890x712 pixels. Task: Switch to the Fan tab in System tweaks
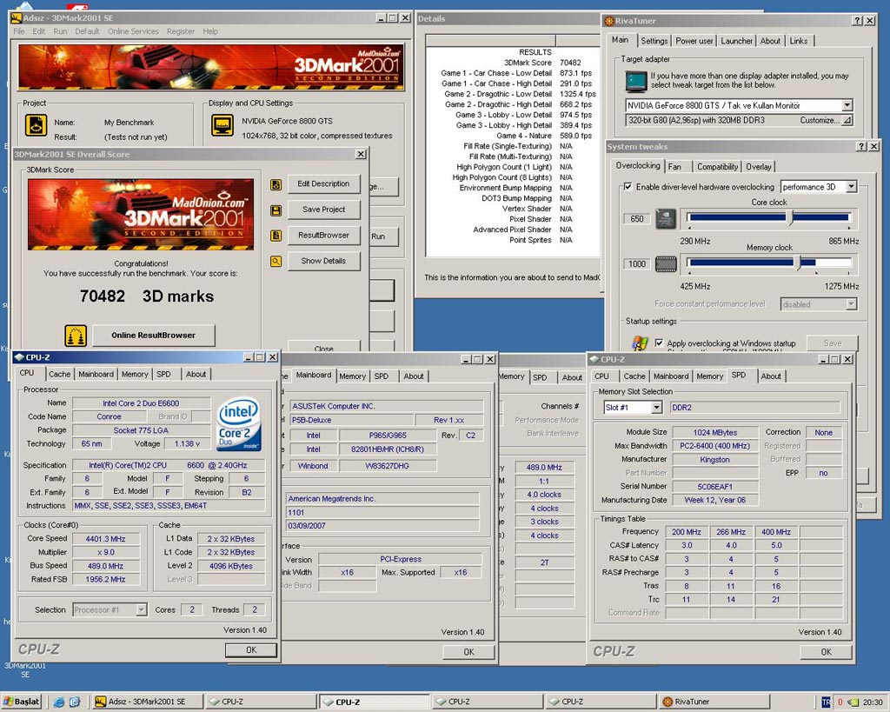click(674, 166)
